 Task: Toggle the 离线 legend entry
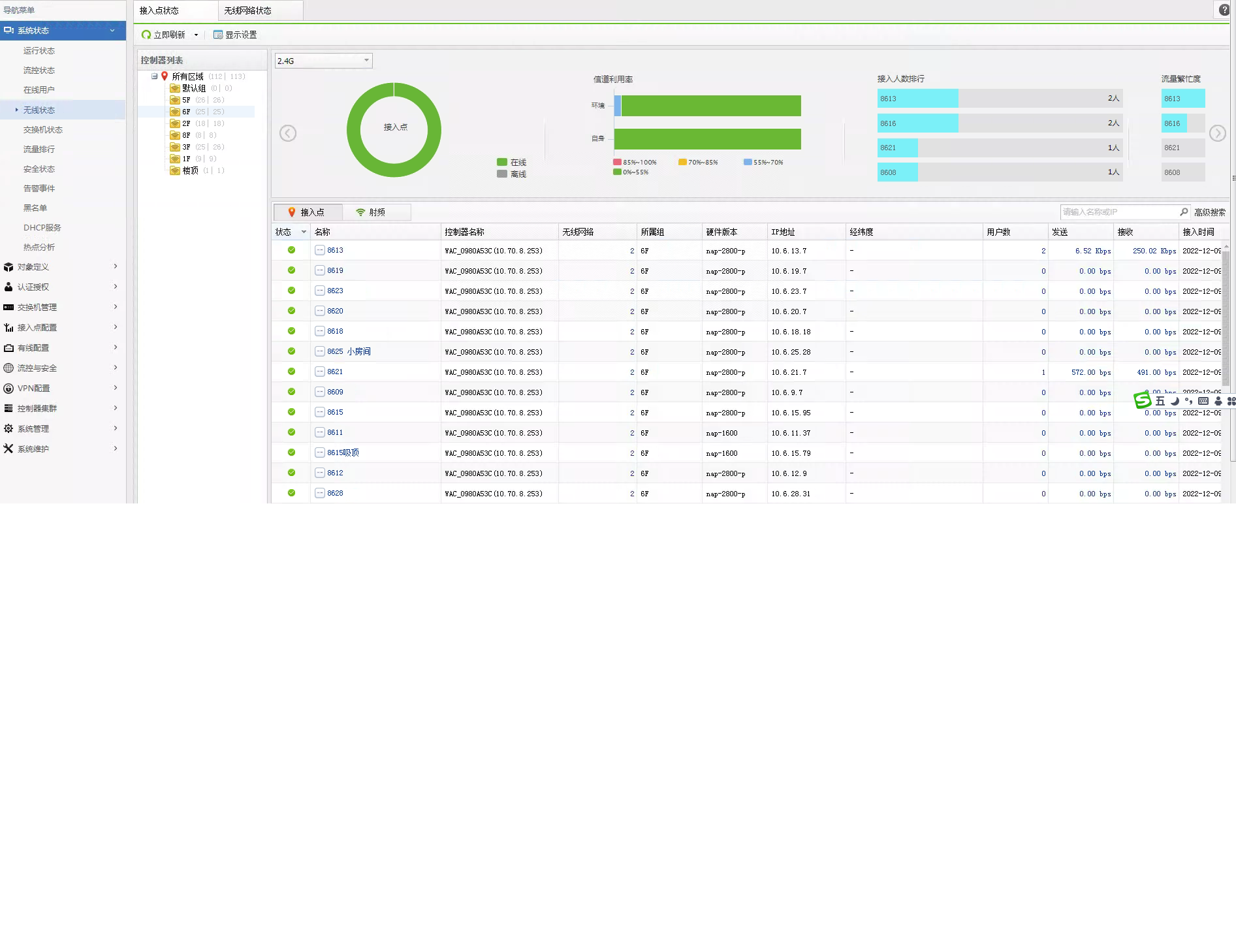click(x=511, y=174)
